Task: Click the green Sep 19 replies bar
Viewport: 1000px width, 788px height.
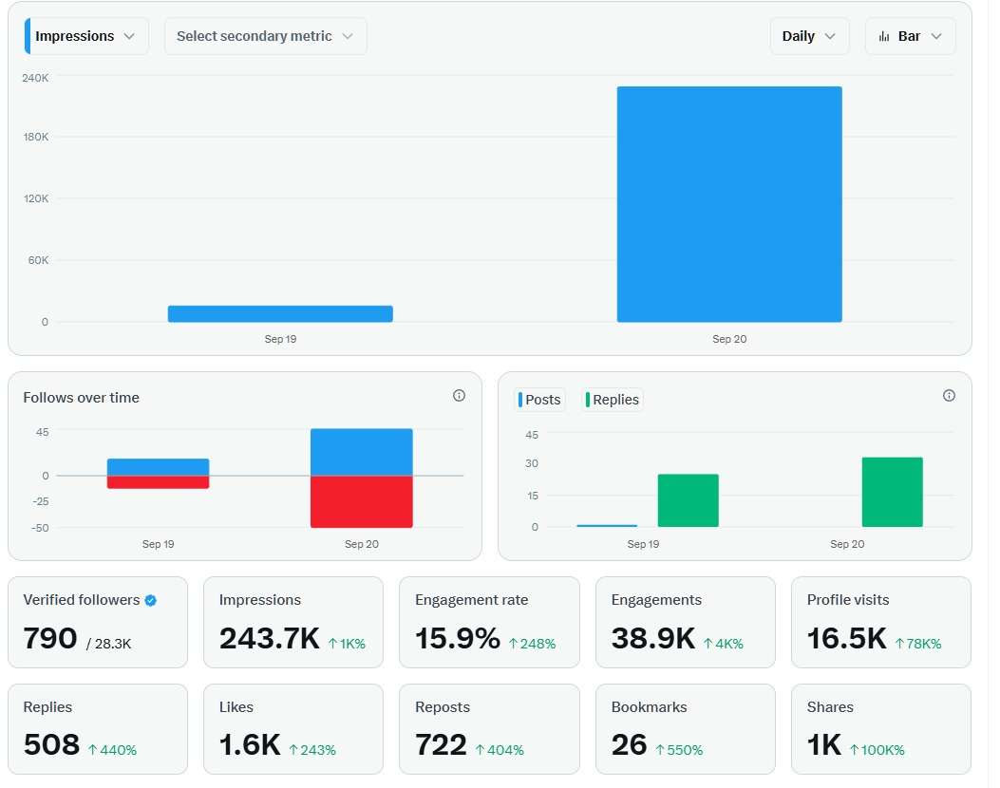Action: pos(688,500)
